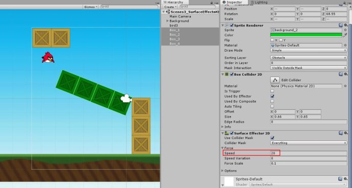Open the Draw Mode dropdown

click(x=309, y=51)
